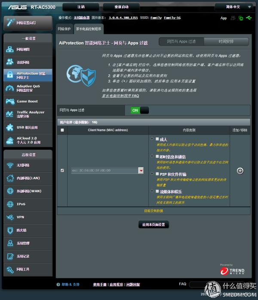
Task: Open the Guest Network icon
Action: [x=10, y=62]
